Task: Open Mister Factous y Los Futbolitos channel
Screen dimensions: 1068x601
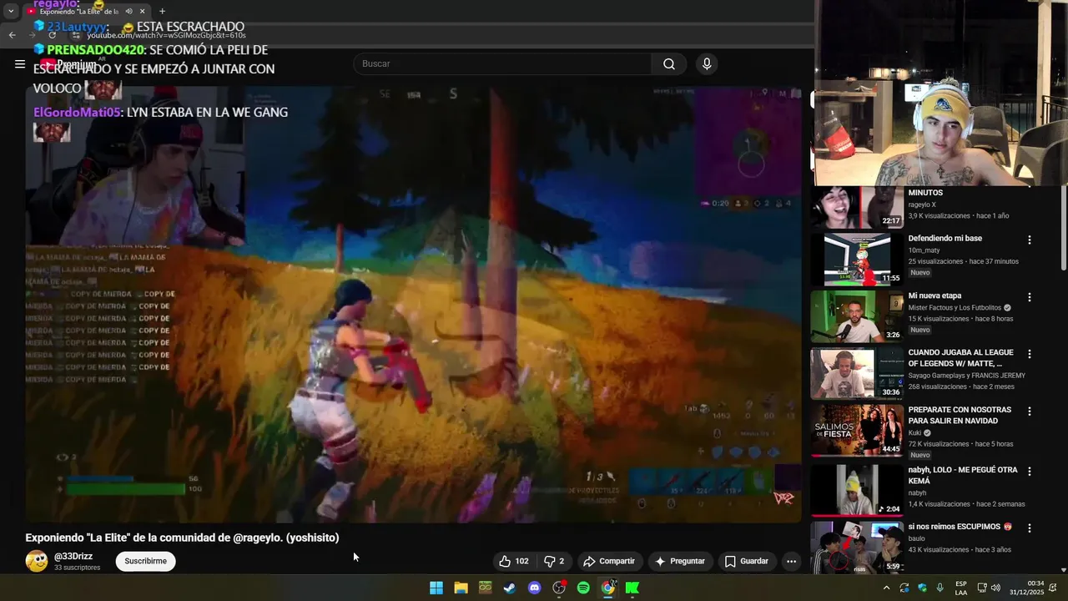Action: [x=955, y=307]
